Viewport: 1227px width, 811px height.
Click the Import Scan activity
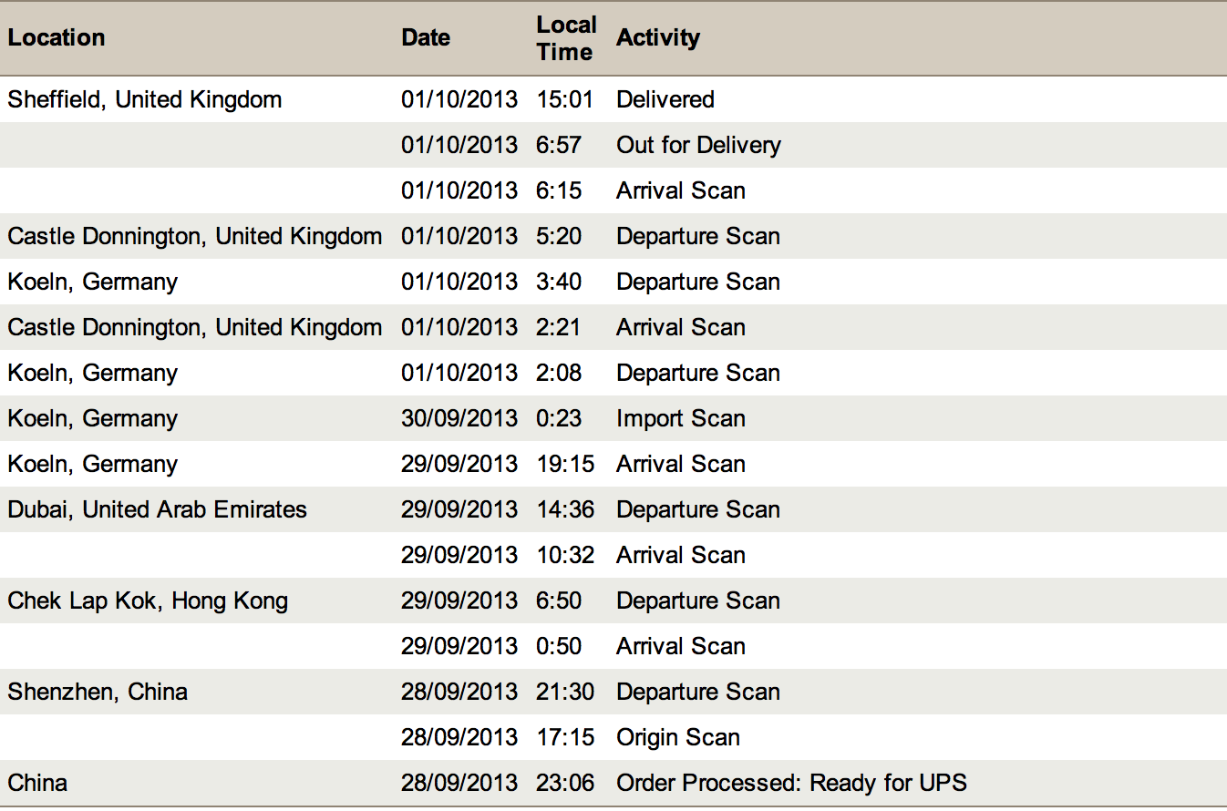pos(681,418)
